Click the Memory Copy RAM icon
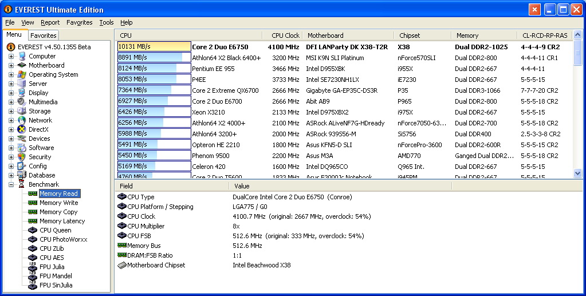 click(x=33, y=212)
